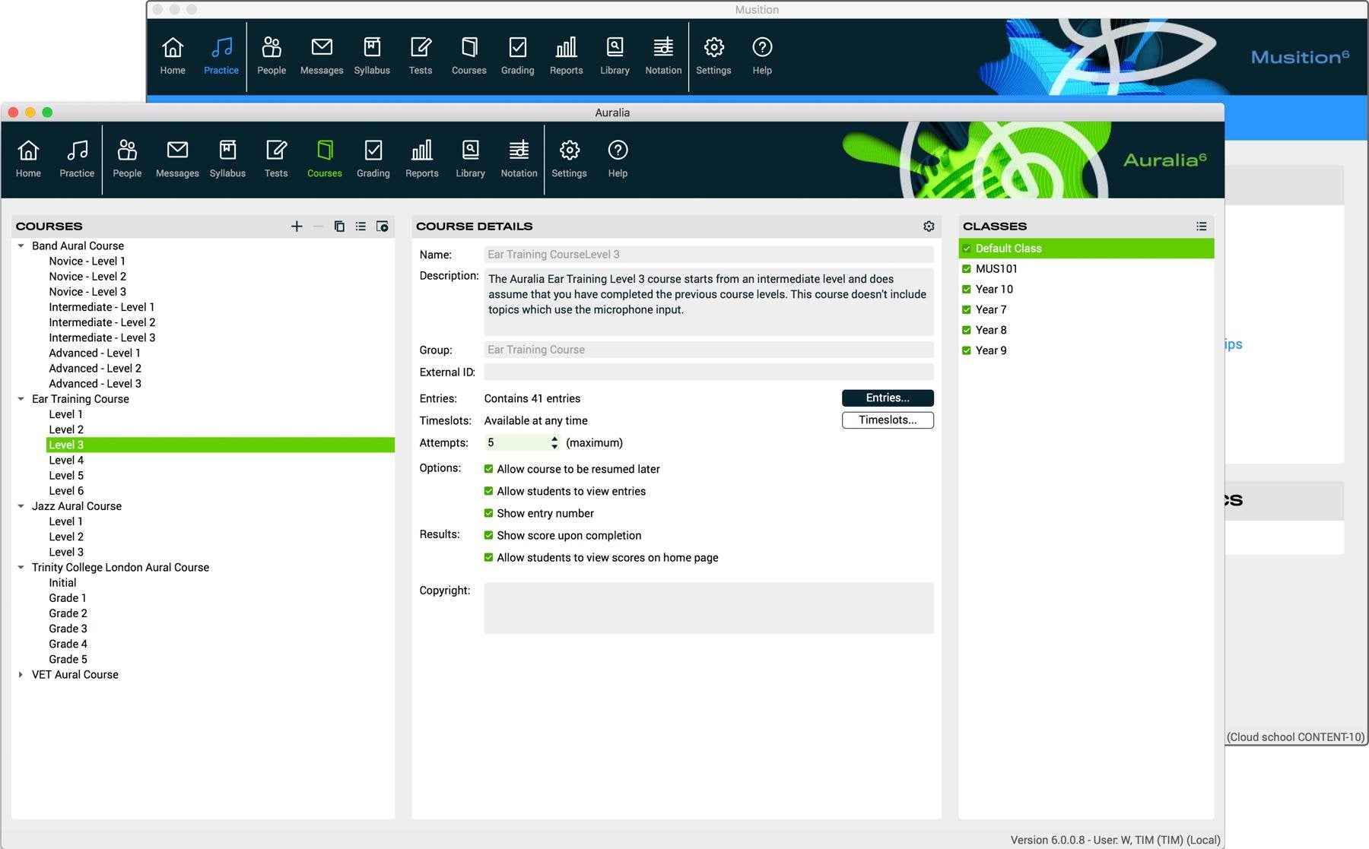The width and height of the screenshot is (1369, 849).
Task: Click the Entries... button
Action: pos(887,398)
